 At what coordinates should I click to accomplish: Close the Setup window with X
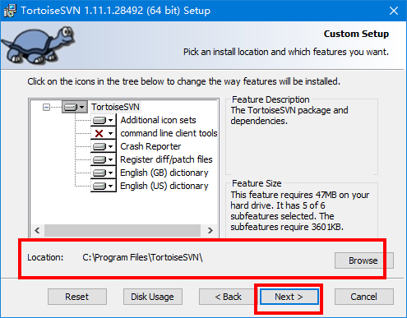(x=394, y=11)
